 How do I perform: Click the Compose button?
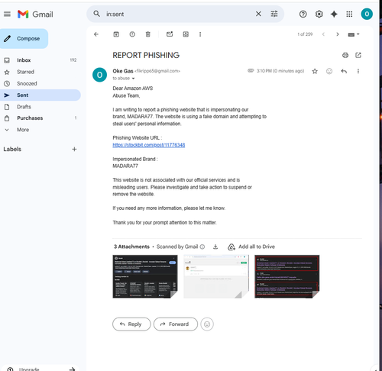click(24, 39)
